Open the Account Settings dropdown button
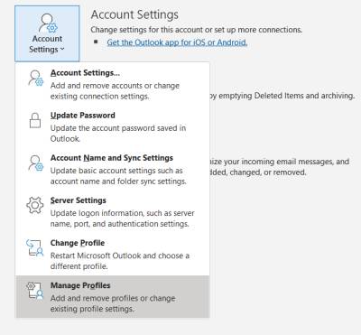The image size is (361, 335). [x=47, y=33]
